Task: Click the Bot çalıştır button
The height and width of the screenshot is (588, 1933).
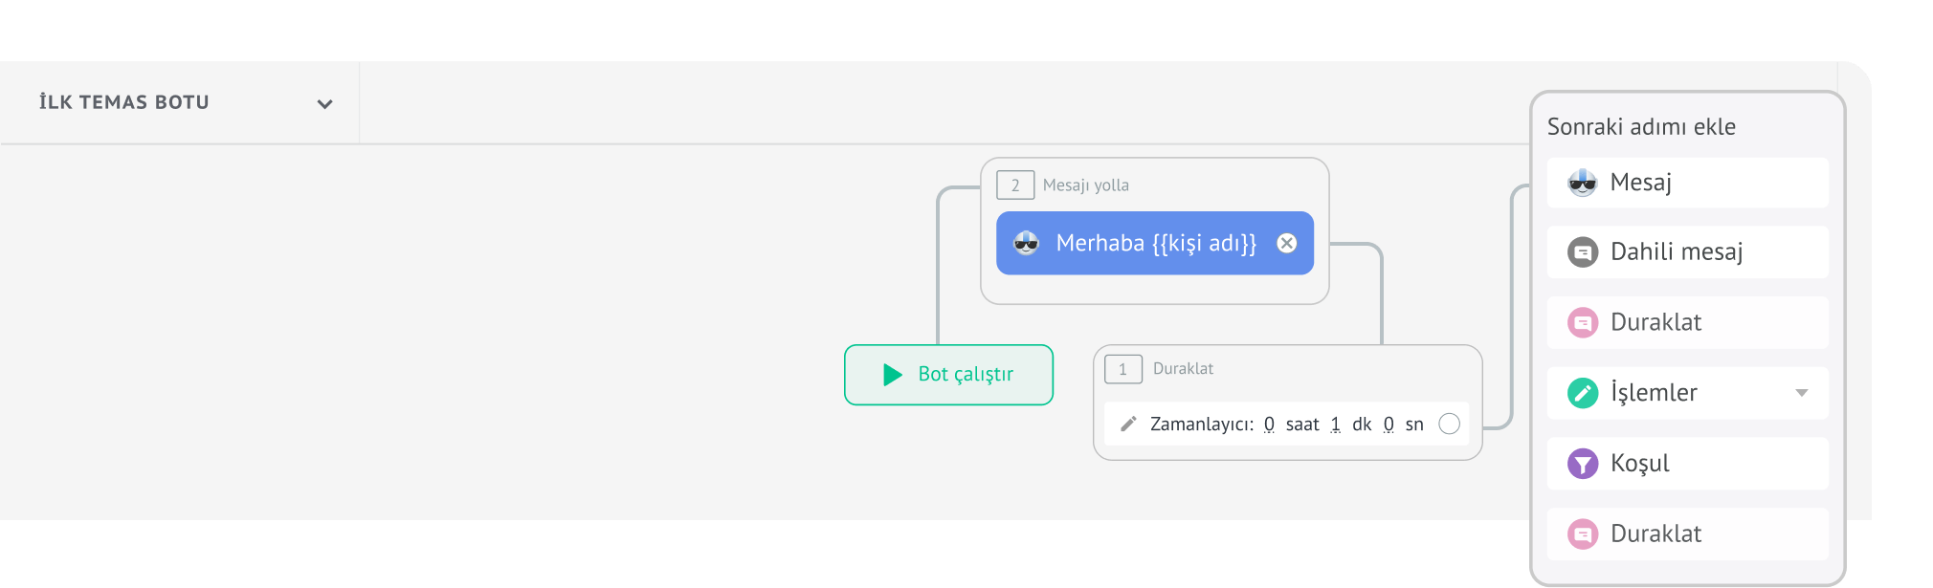Action: tap(948, 375)
